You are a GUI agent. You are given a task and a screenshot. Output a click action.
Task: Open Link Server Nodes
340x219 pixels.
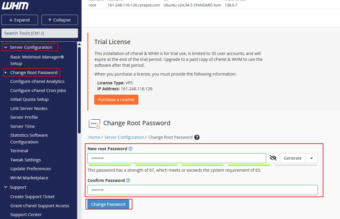tap(29, 108)
